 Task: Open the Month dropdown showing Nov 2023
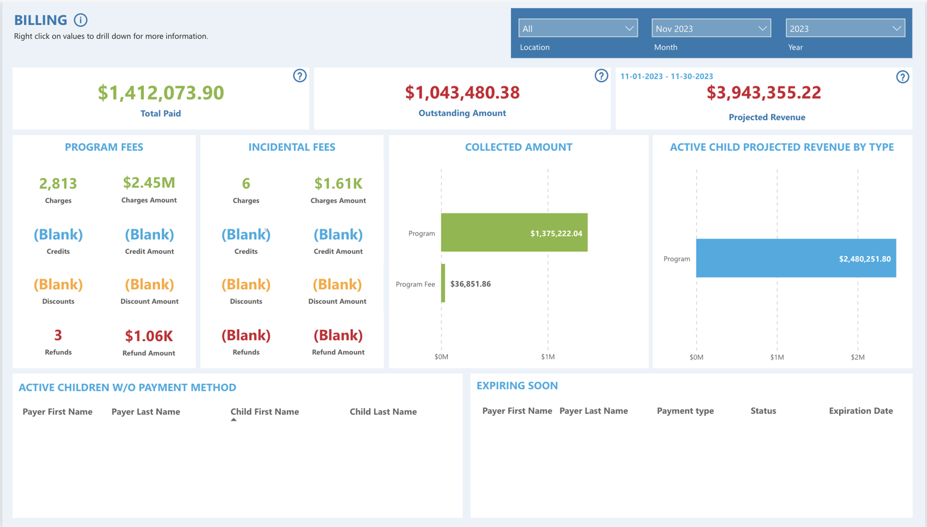[710, 27]
